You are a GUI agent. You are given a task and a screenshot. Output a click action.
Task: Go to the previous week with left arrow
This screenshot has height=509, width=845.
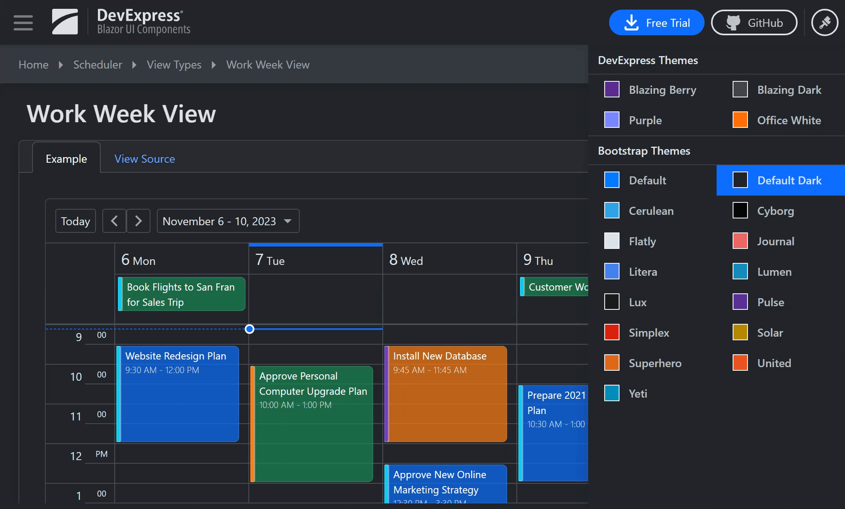[114, 221]
